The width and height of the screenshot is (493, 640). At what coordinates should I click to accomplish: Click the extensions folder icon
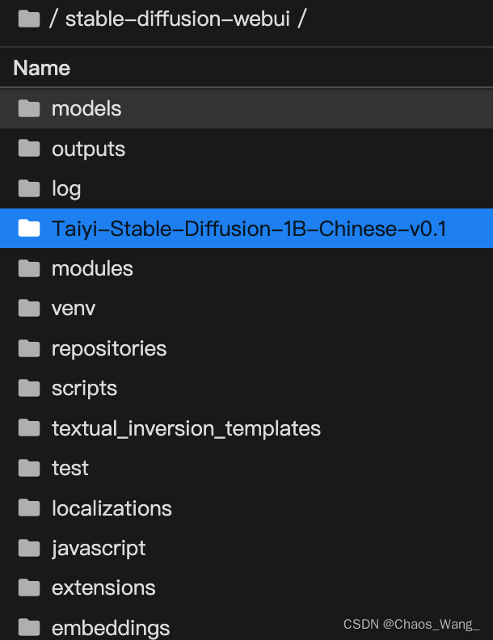(29, 588)
